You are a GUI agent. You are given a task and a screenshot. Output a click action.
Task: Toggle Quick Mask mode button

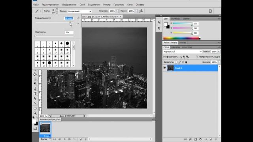(35, 128)
